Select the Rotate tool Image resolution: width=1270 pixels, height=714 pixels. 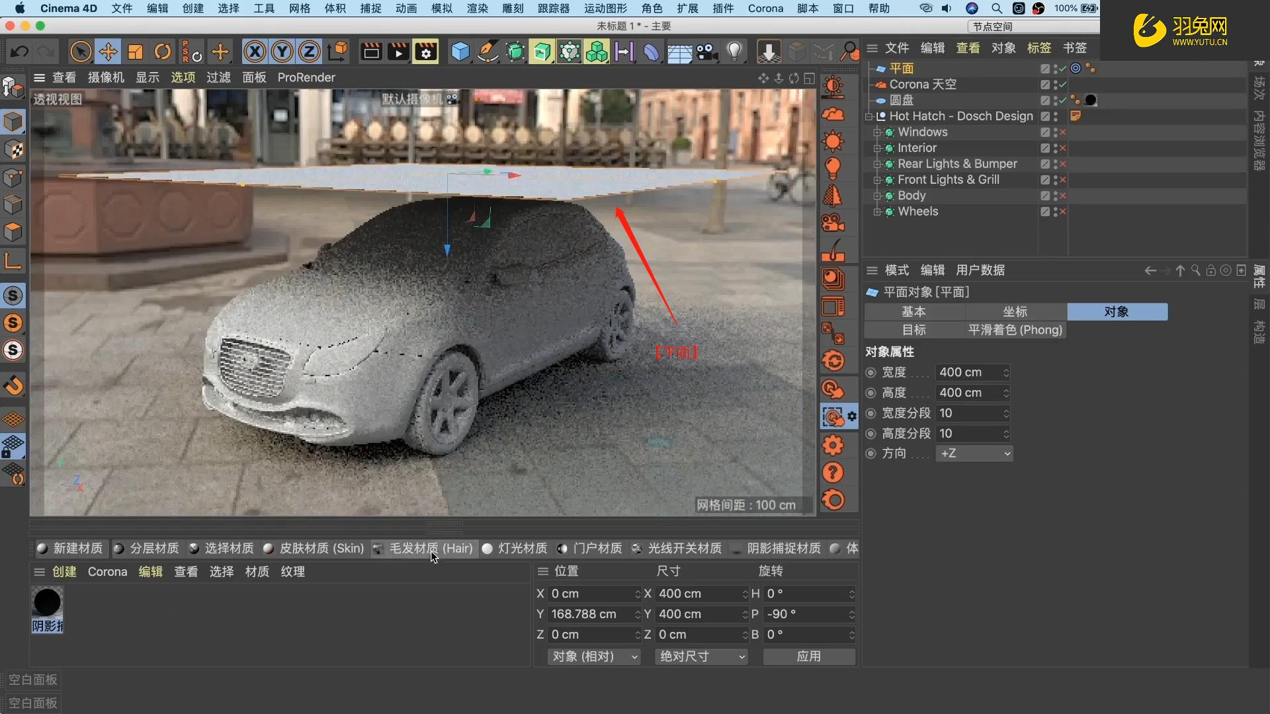[163, 52]
